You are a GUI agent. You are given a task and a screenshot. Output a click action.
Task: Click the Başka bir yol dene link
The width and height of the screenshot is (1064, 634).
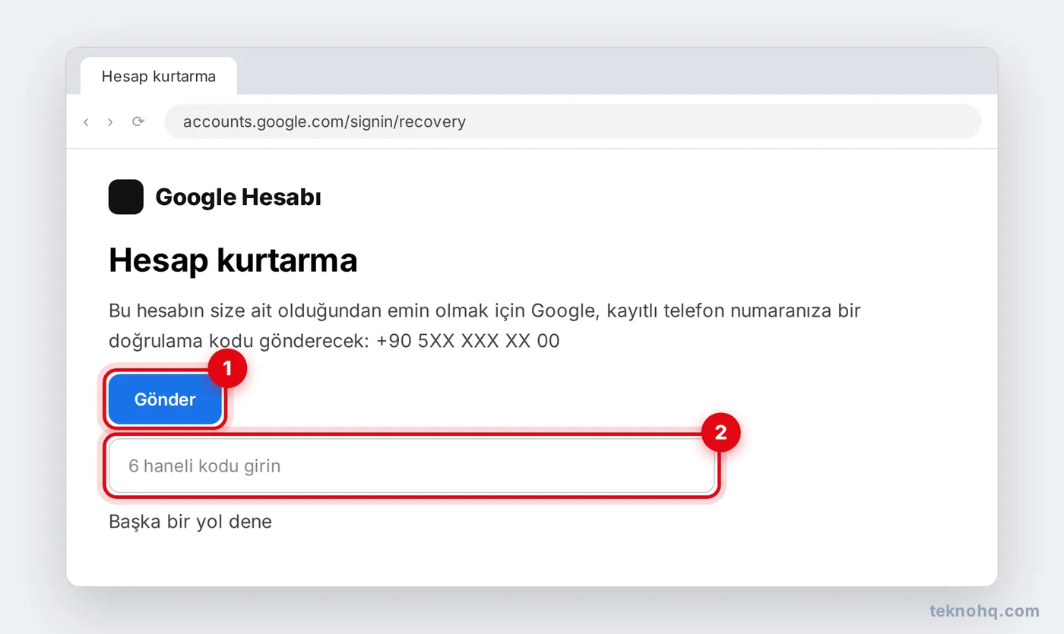(190, 522)
